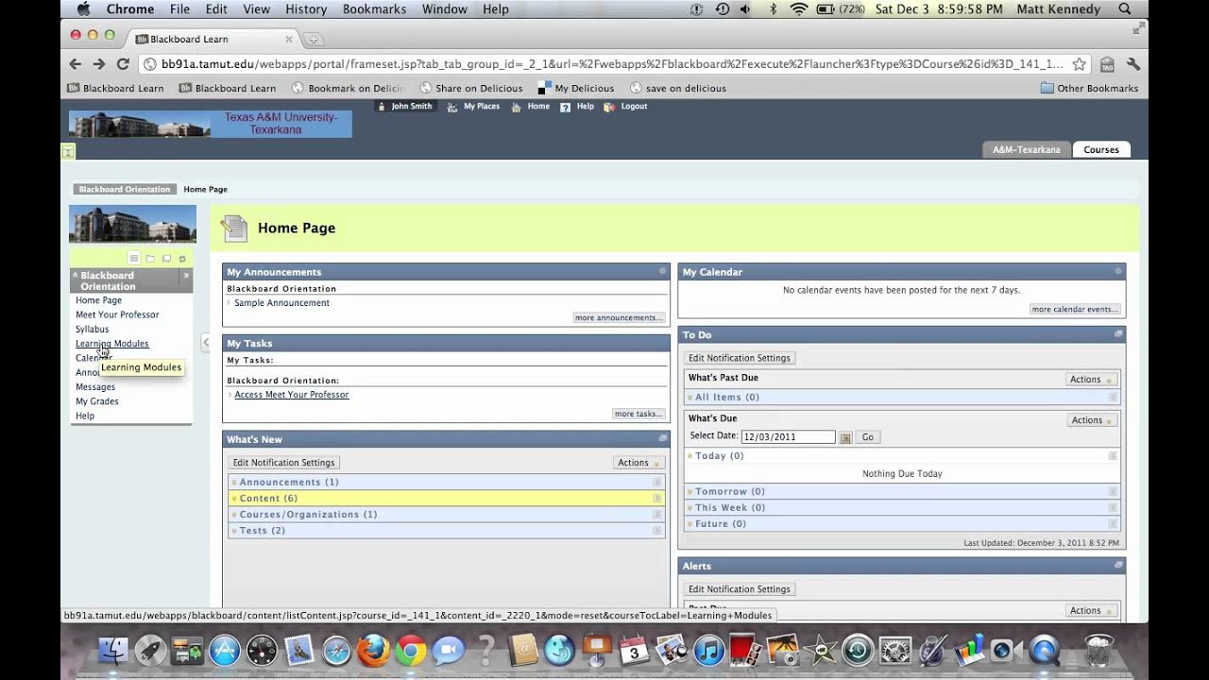The height and width of the screenshot is (680, 1209).
Task: Click the Chrome back arrow
Action: click(x=76, y=64)
